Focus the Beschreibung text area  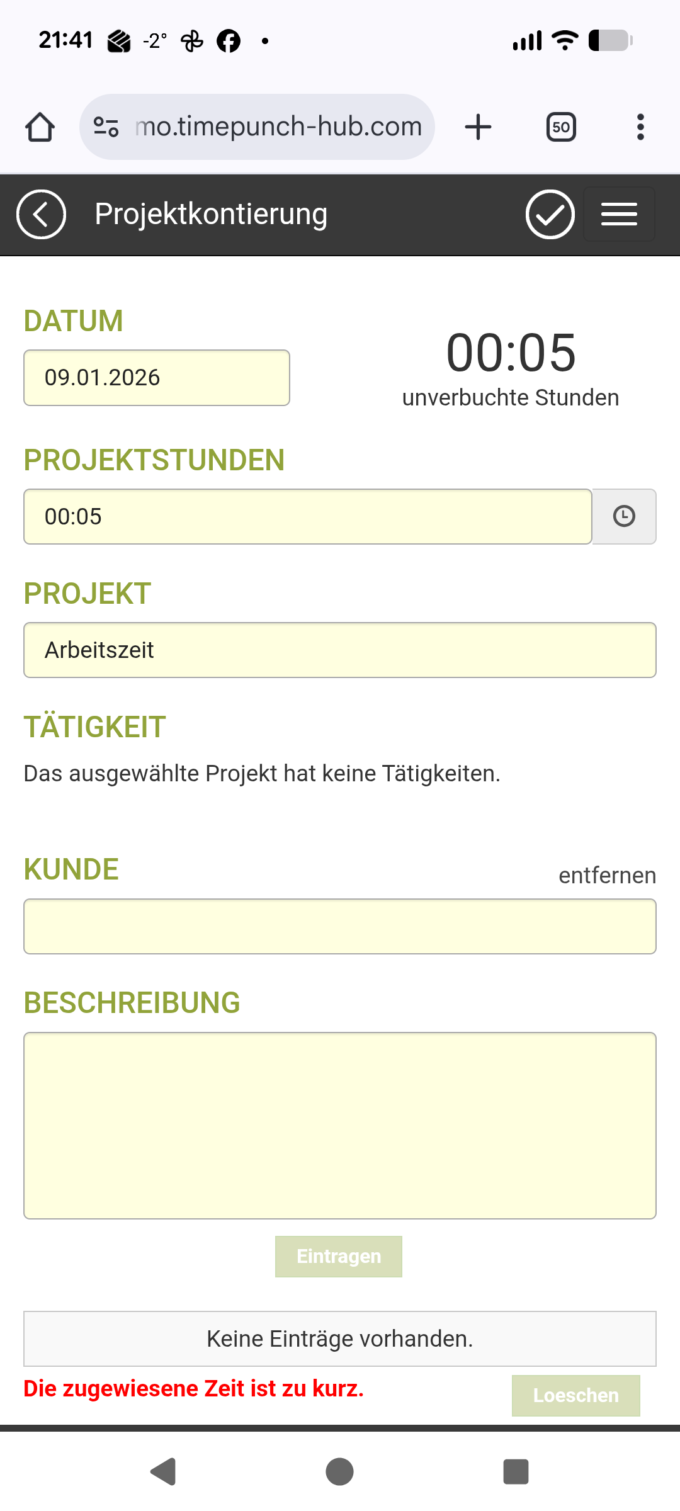click(340, 1126)
